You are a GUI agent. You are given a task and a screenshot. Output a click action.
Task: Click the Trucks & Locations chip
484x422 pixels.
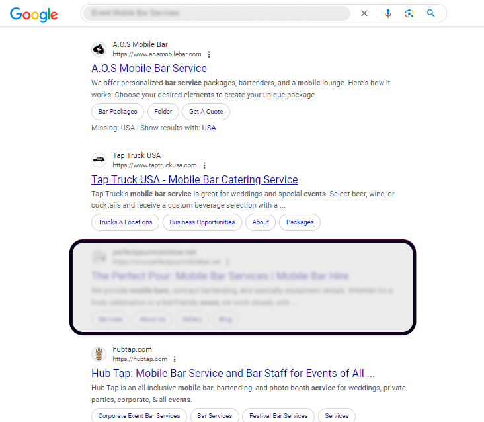pos(125,222)
